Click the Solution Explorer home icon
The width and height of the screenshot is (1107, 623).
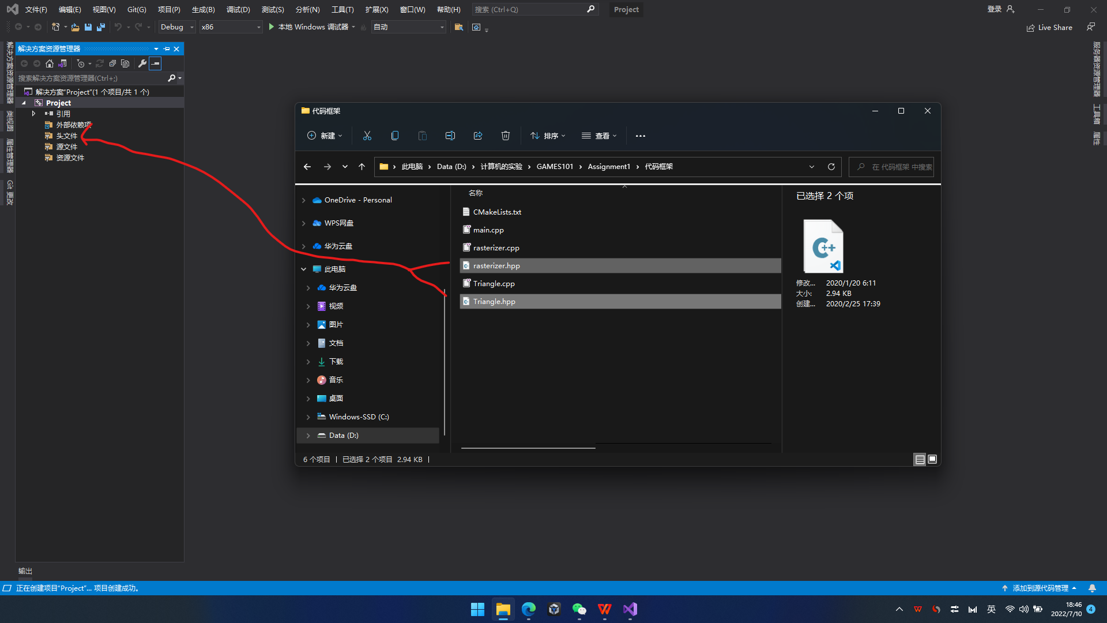tap(50, 63)
